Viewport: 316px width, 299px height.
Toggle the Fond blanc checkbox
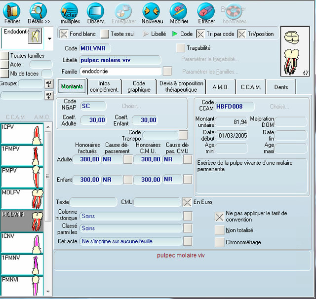point(64,34)
